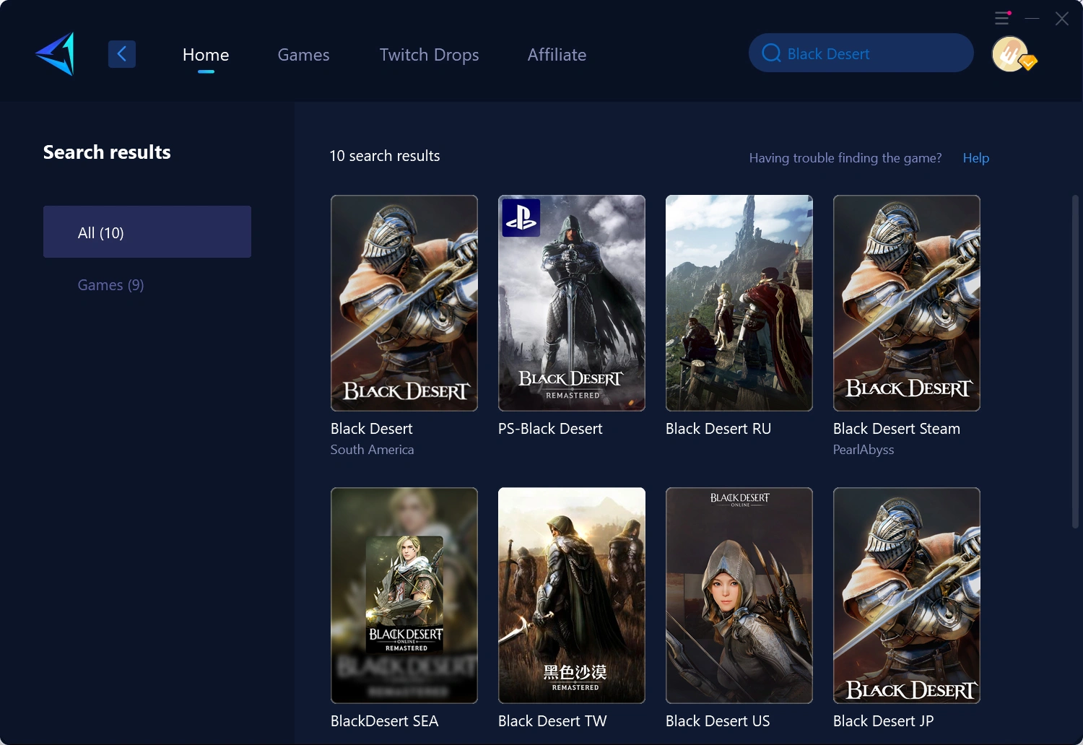
Task: Open the hamburger menu with notification dot
Action: (1002, 18)
